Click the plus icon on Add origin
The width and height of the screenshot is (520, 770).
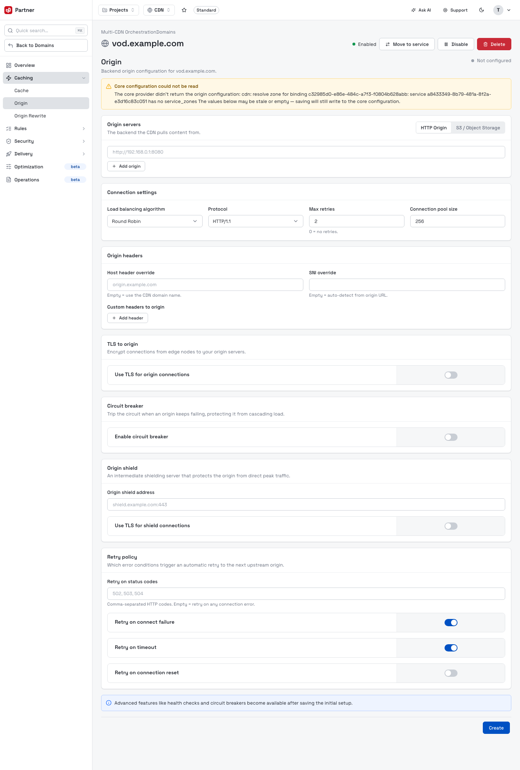pyautogui.click(x=114, y=166)
